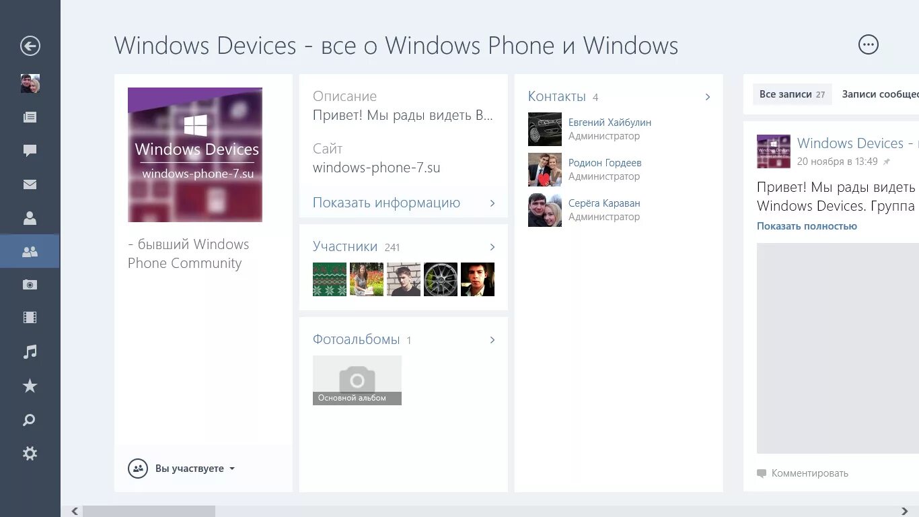
Task: Open the Search magnifier sidebar icon
Action: pyautogui.click(x=30, y=420)
